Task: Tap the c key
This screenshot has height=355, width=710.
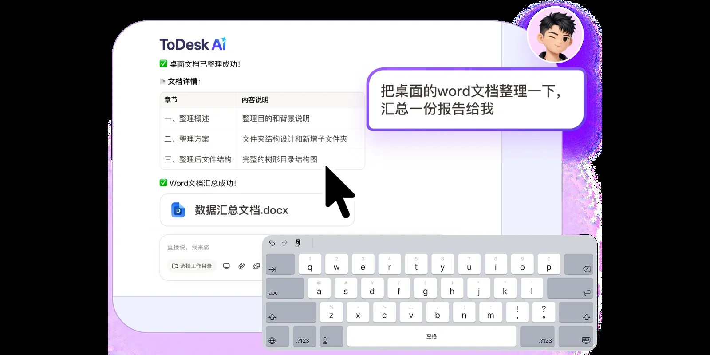Action: click(x=385, y=312)
